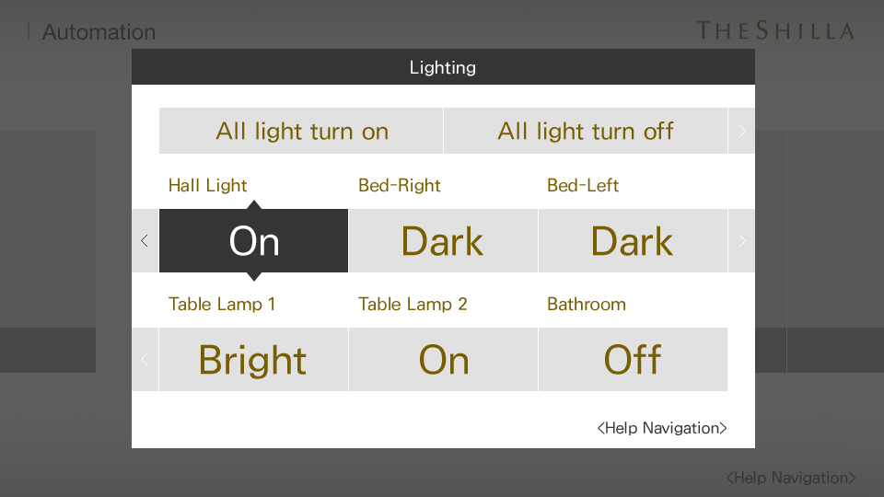Image resolution: width=884 pixels, height=497 pixels.
Task: Click the right arrow beside All light turn off
Action: (x=741, y=131)
